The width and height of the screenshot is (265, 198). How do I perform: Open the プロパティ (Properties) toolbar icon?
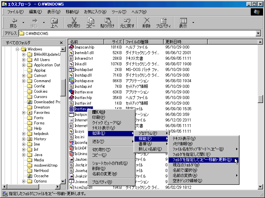pos(163,22)
